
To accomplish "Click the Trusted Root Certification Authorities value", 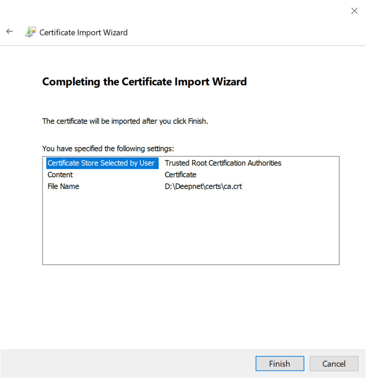I will tap(223, 163).
